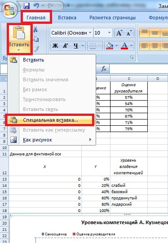This screenshot has width=168, height=243.
Task: Toggle underline Ч formatting
Action: click(x=75, y=46)
